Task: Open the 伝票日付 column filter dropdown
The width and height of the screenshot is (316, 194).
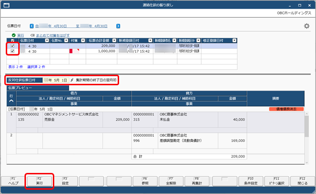Action: tap(47, 41)
